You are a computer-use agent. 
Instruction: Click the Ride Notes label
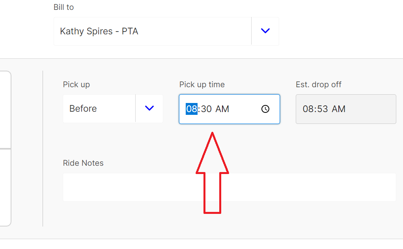click(83, 163)
